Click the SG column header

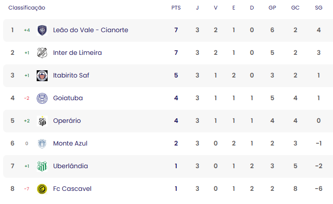(x=319, y=8)
